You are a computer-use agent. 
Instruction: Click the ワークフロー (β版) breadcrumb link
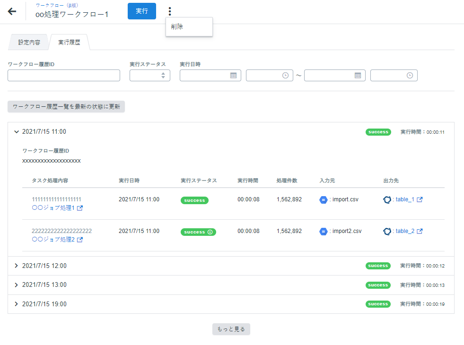(x=57, y=5)
